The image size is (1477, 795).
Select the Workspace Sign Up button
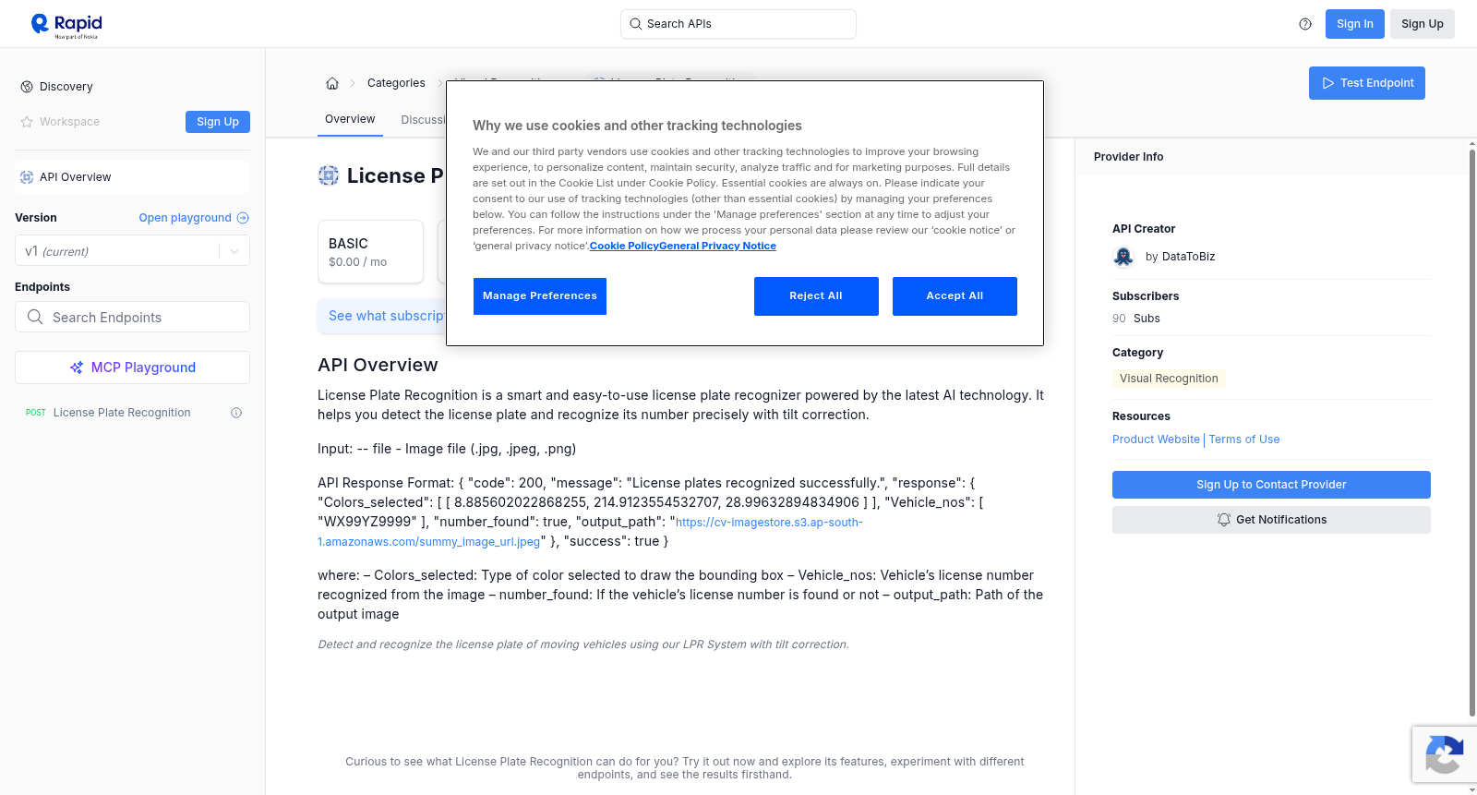(218, 122)
